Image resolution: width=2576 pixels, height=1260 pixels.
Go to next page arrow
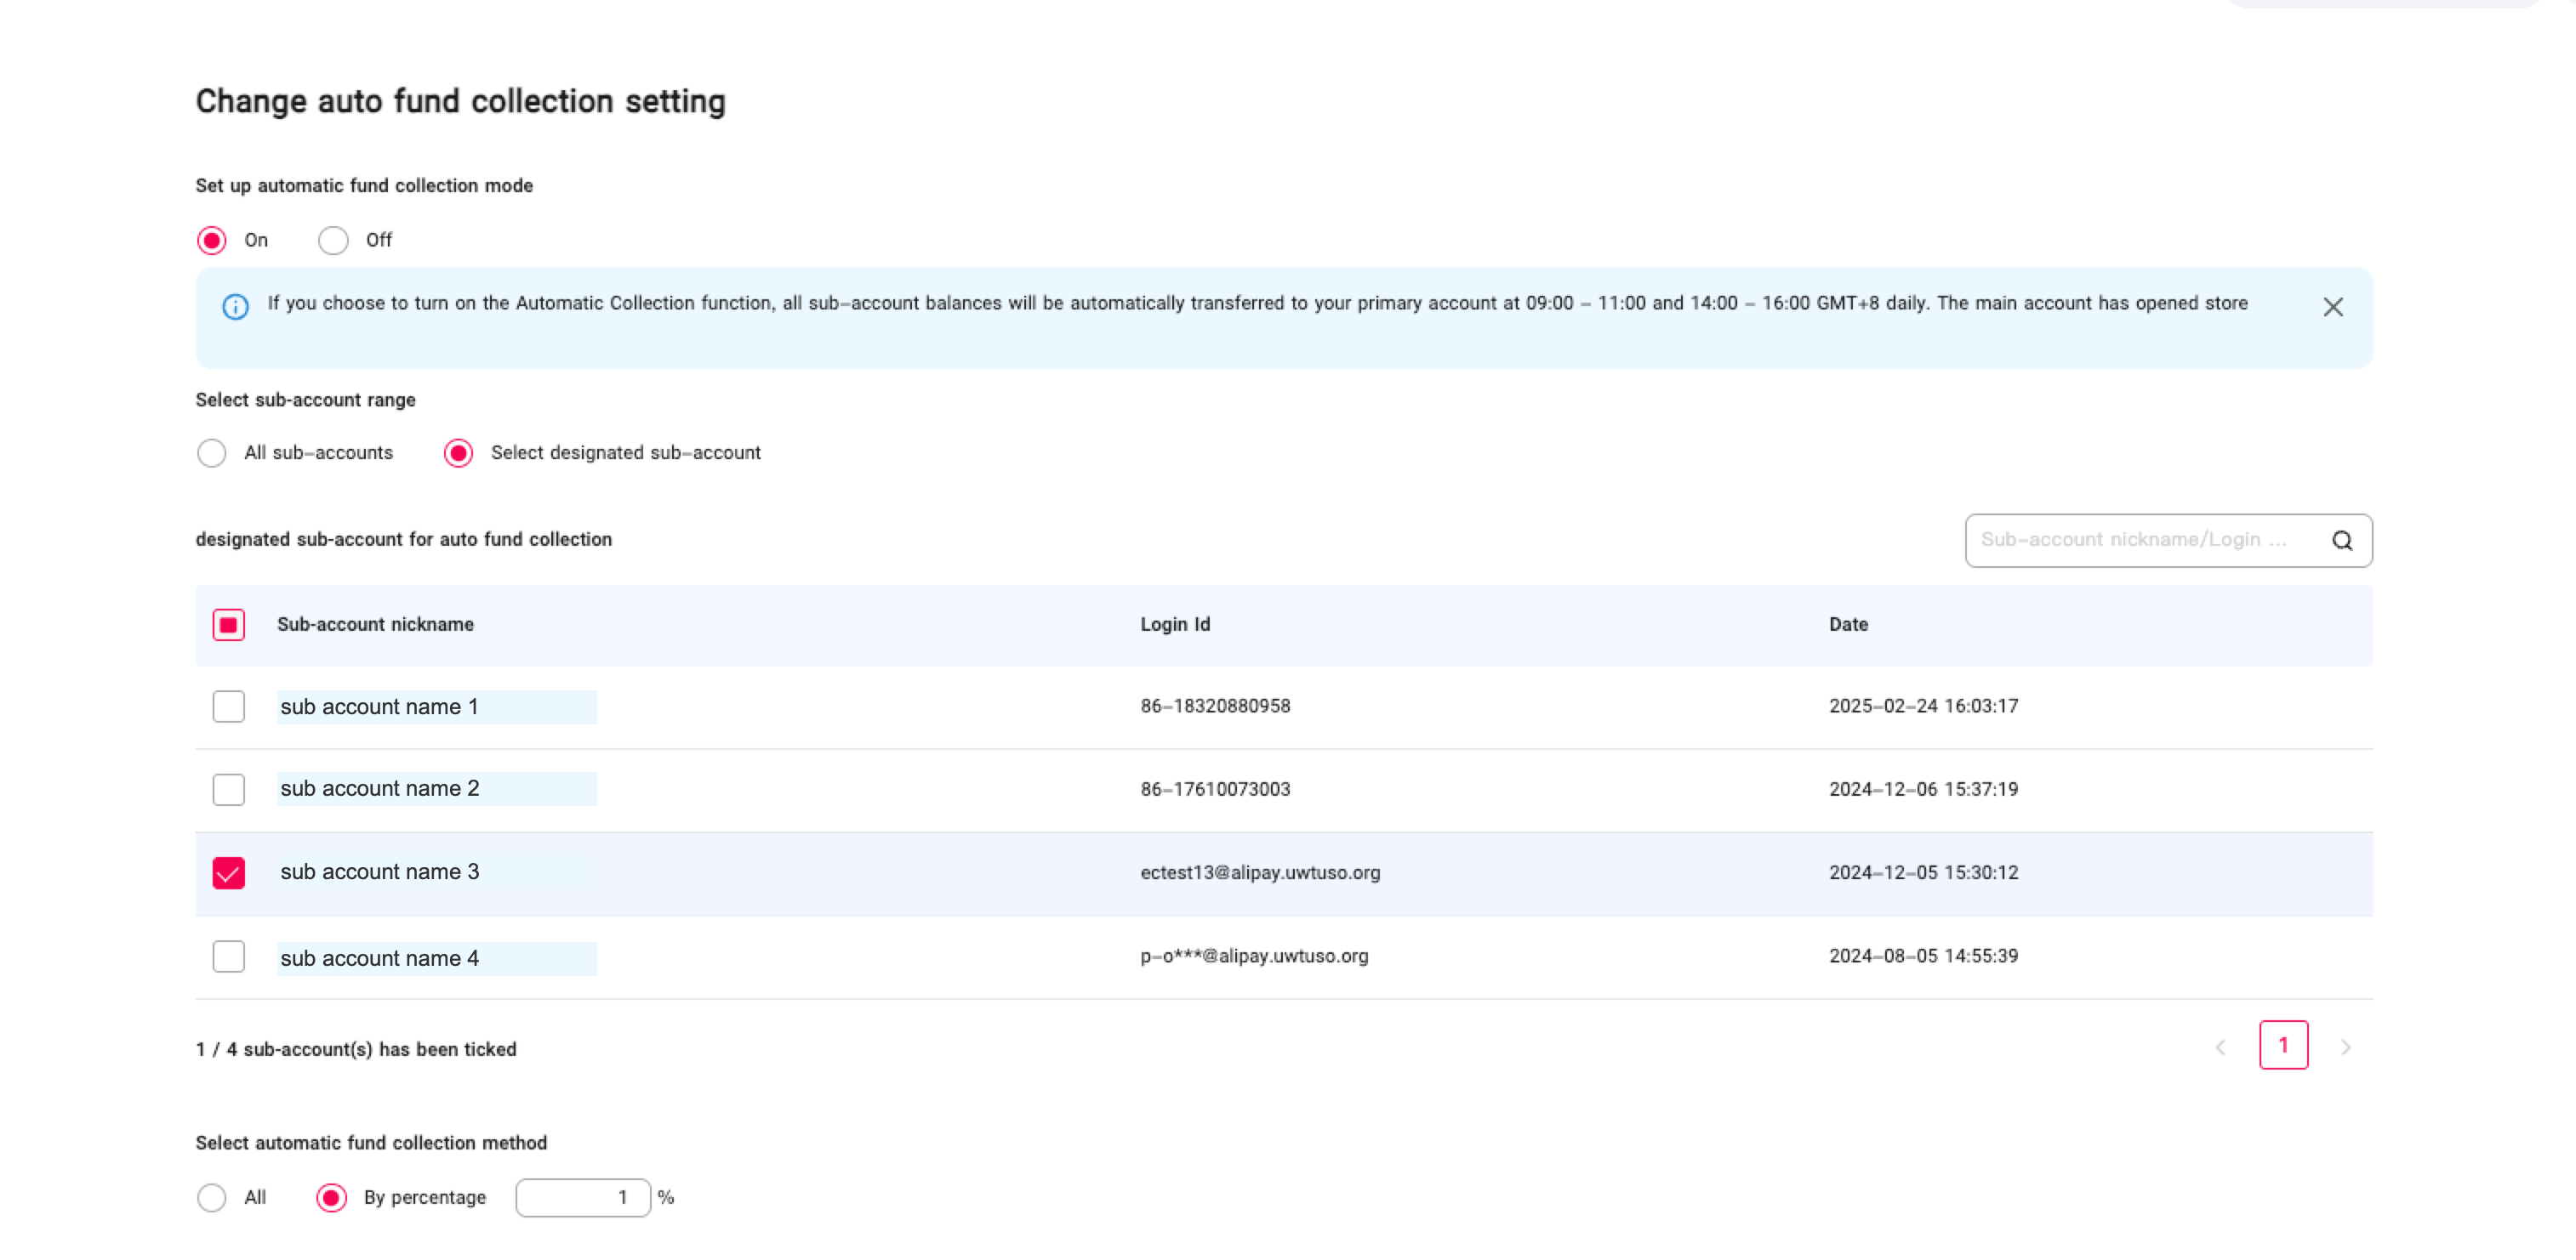coord(2345,1046)
